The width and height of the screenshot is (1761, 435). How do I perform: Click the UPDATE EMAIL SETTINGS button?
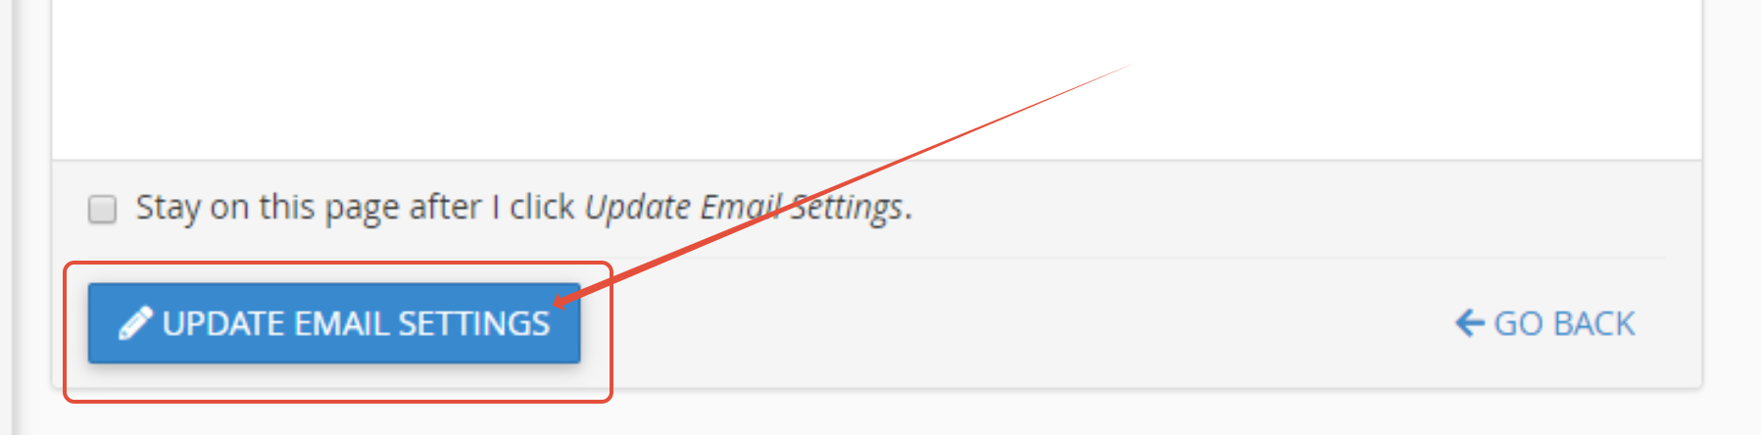334,323
